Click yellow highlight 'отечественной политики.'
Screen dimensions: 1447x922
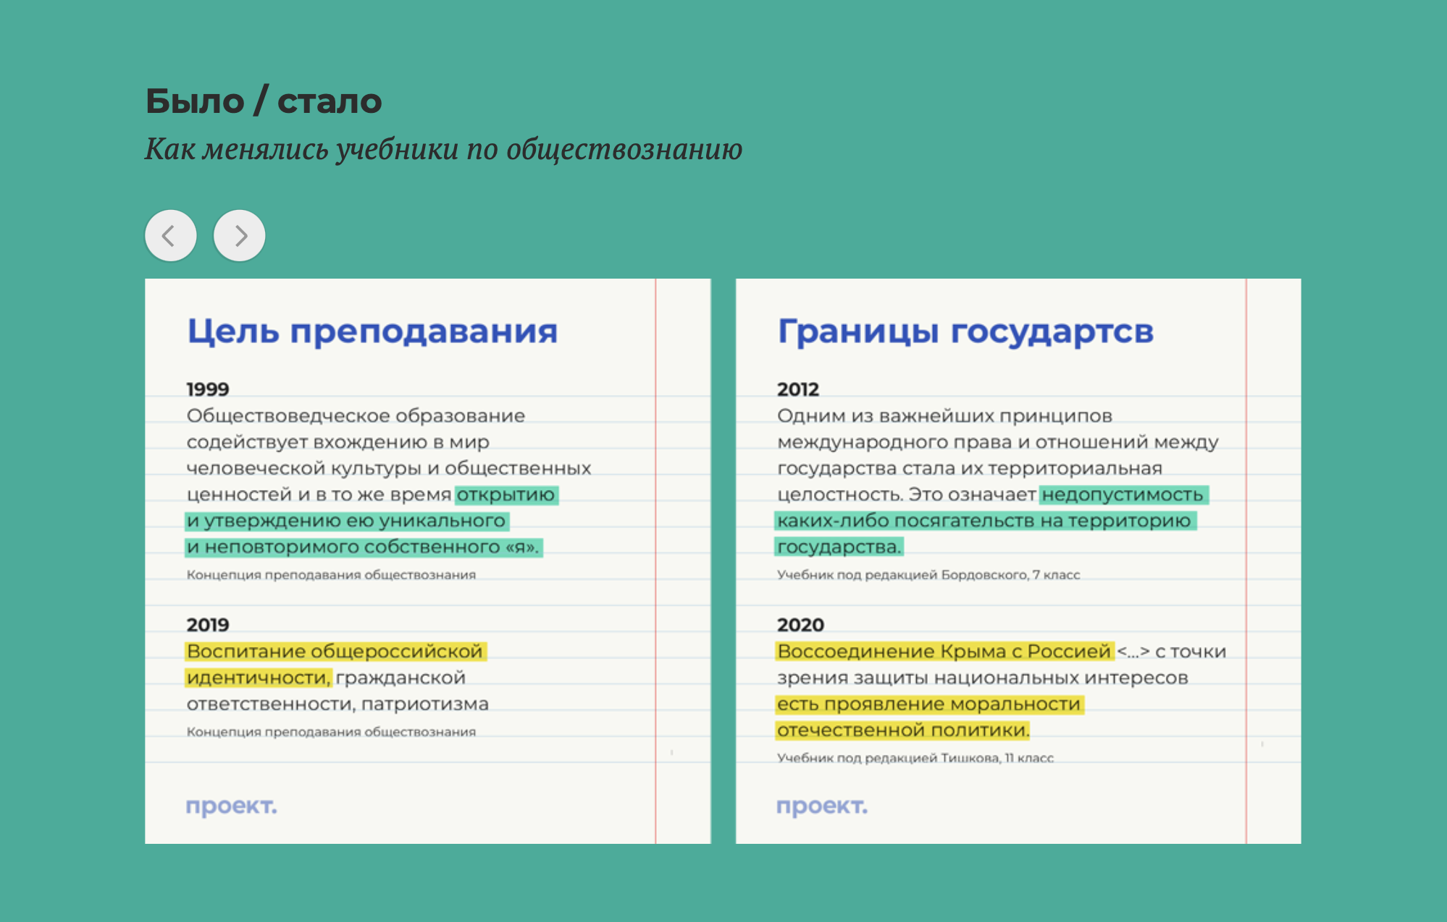(x=902, y=730)
